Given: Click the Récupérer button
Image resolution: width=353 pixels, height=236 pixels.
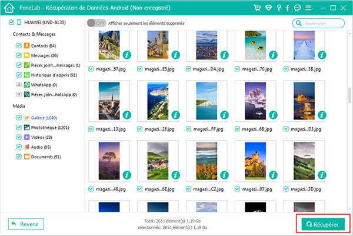Looking at the screenshot, I should tap(323, 224).
